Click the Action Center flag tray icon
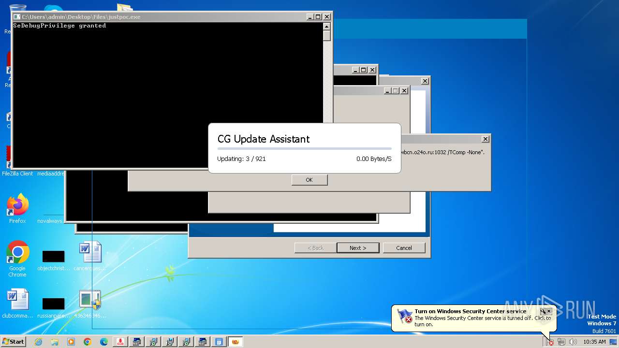The image size is (619, 348). pyautogui.click(x=550, y=342)
